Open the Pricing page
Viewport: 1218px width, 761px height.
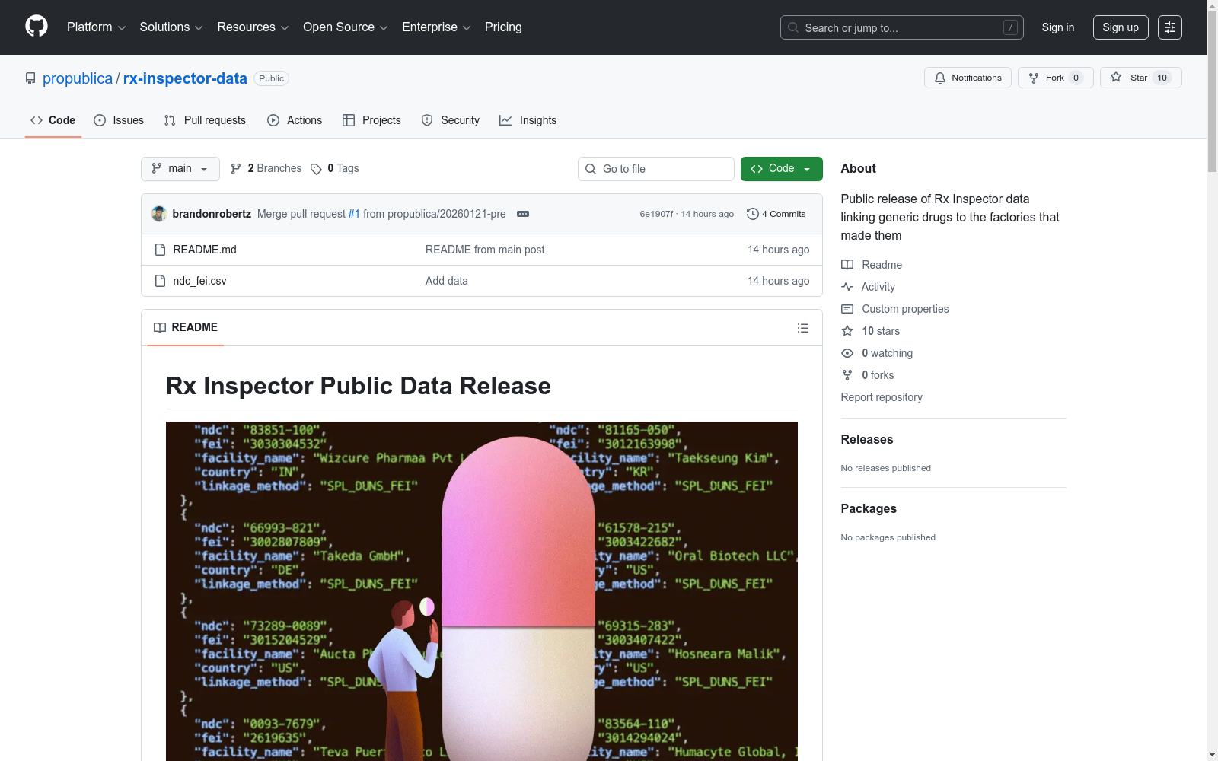(x=503, y=27)
